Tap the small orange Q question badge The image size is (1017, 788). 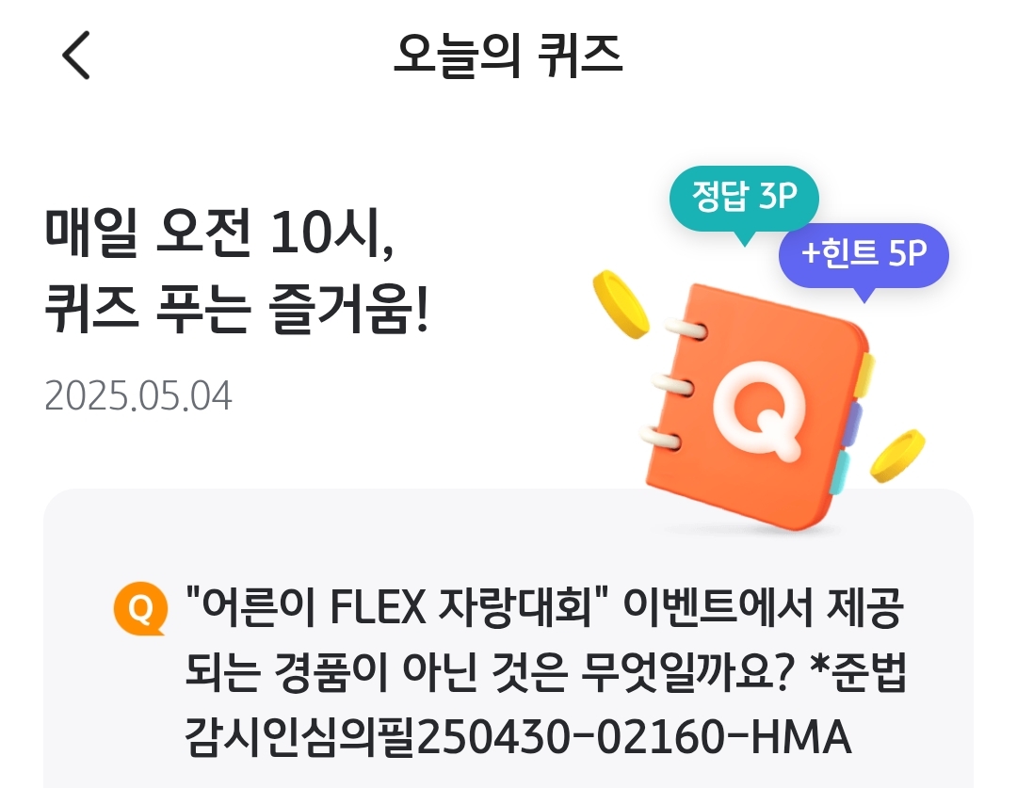tap(140, 609)
